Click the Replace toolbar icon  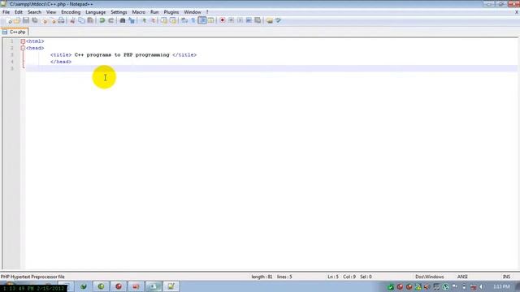(132, 20)
